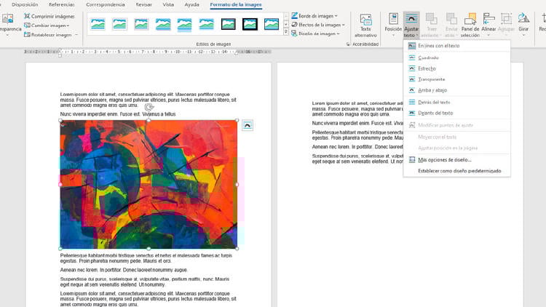Click Establecer como diseño predeterminado
This screenshot has width=546, height=307.
[x=459, y=171]
